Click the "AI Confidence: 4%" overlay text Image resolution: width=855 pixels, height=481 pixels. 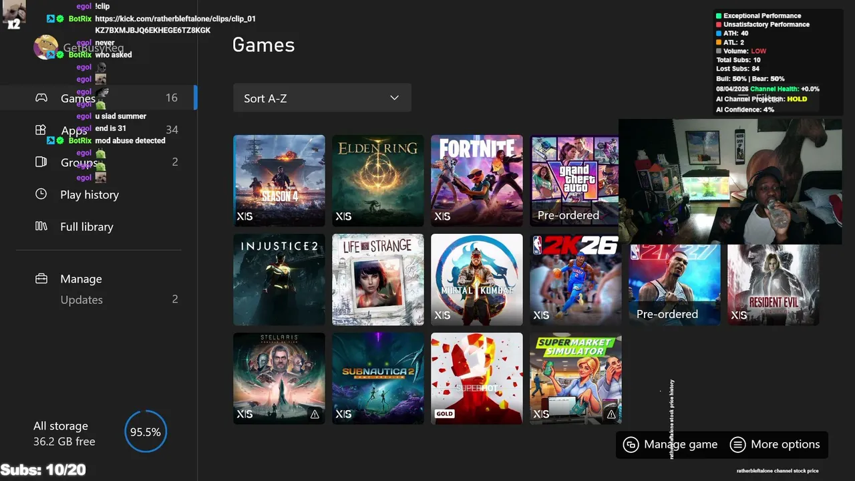tap(745, 110)
